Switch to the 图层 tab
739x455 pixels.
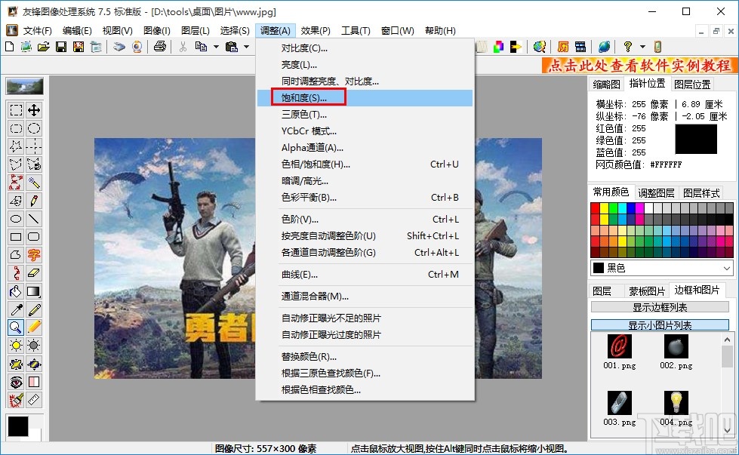[x=602, y=291]
